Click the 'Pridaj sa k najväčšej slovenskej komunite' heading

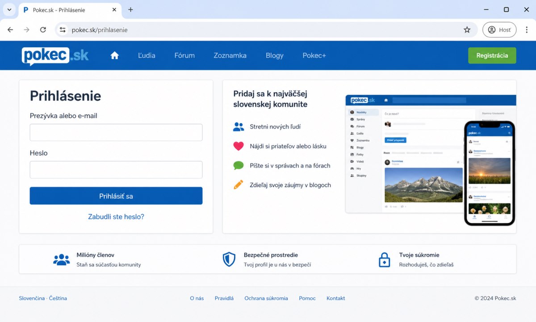coord(270,99)
